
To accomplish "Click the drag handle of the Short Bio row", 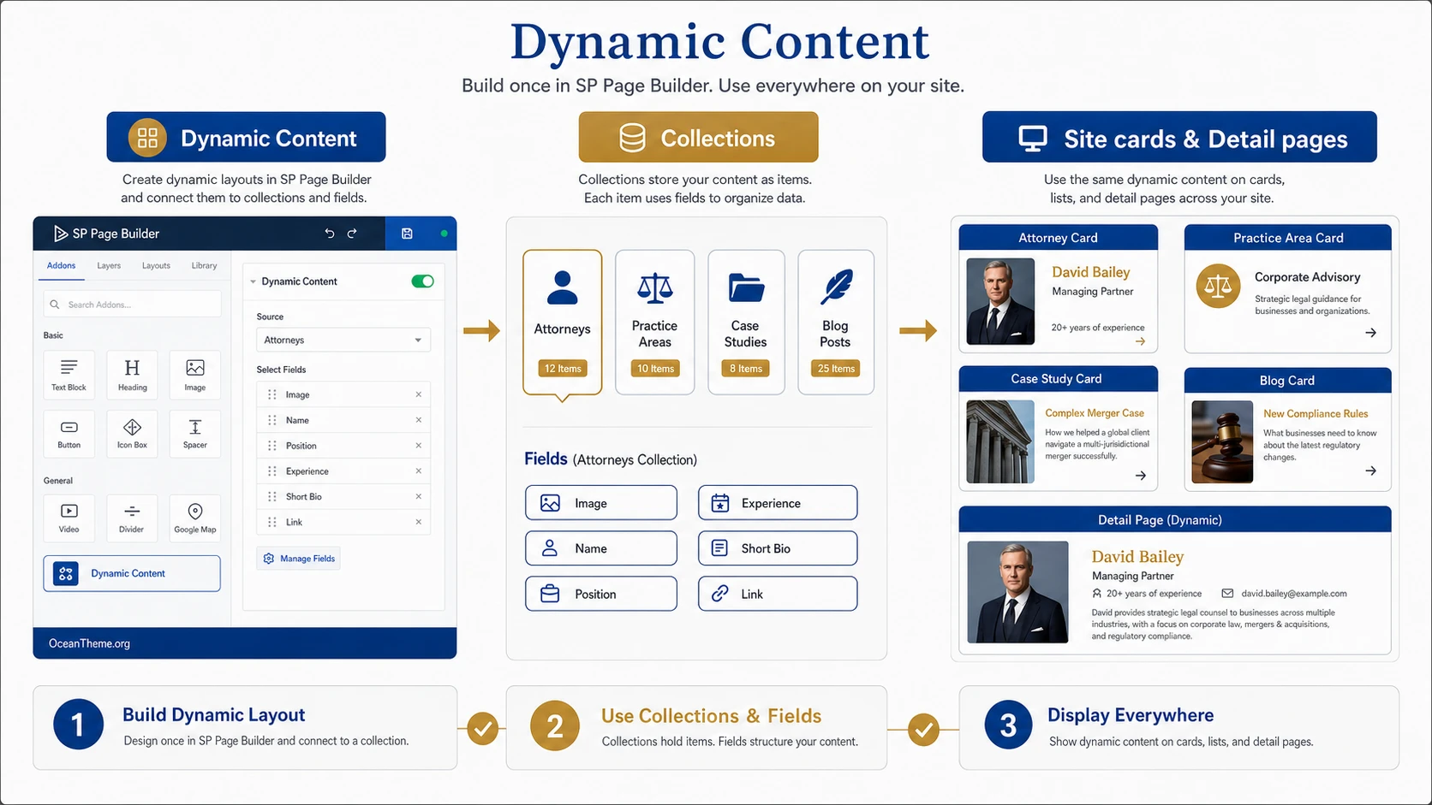I will (272, 496).
